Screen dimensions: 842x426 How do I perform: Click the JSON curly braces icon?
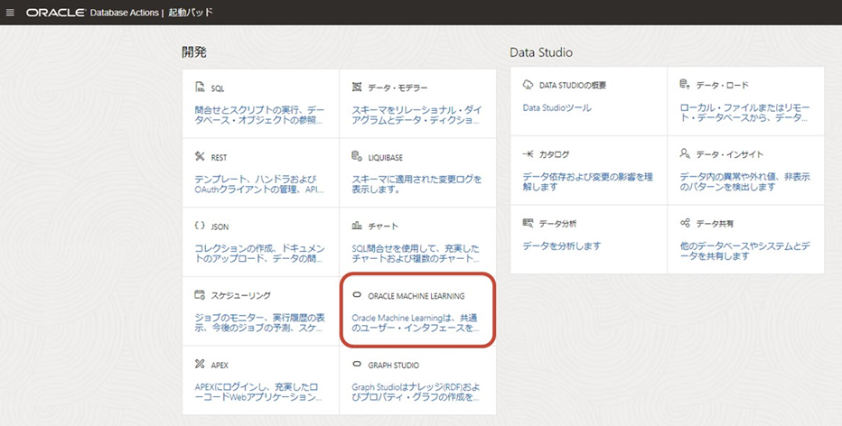pyautogui.click(x=200, y=226)
